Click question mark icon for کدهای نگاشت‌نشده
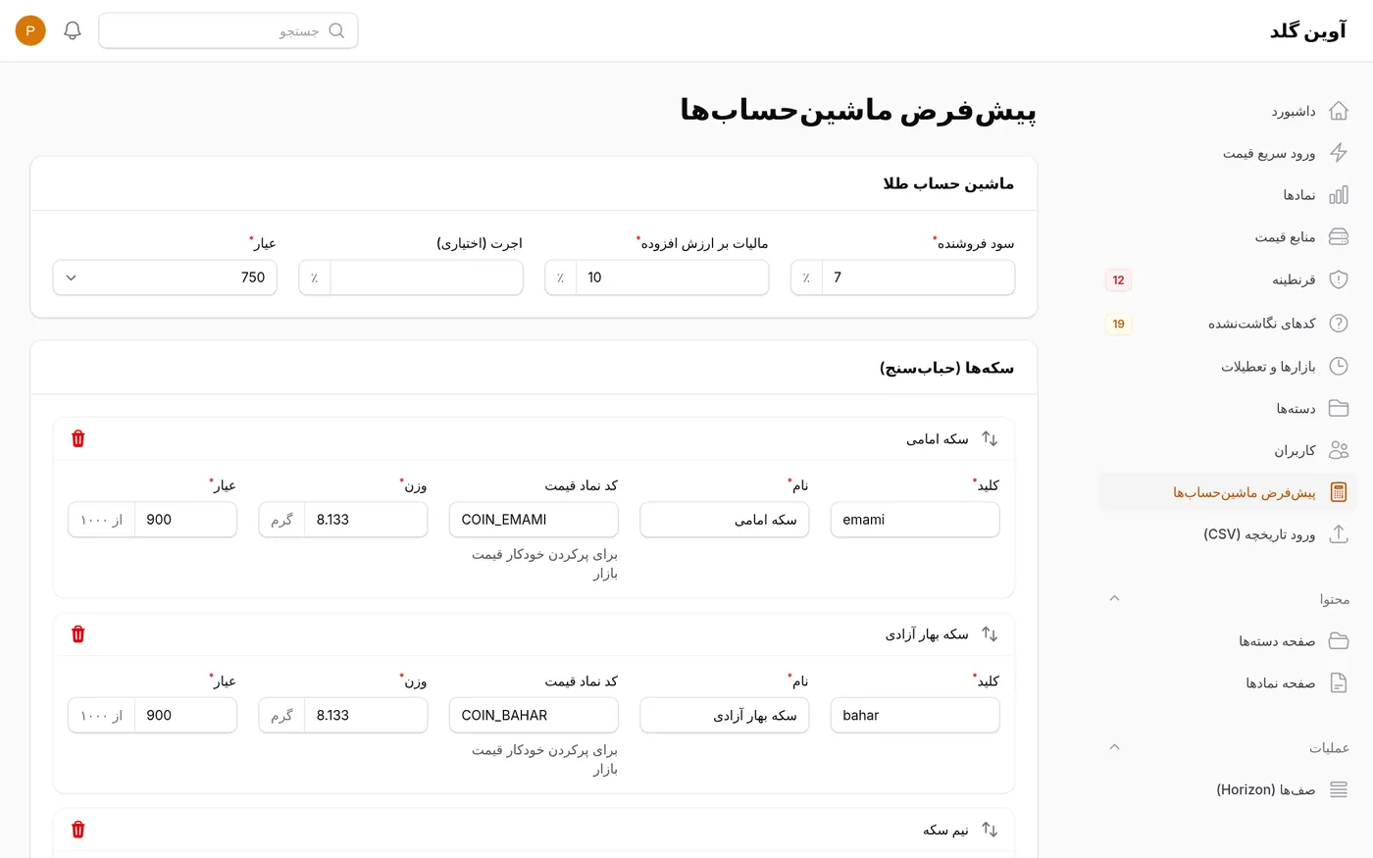Screen dimensions: 1373x858 pyautogui.click(x=1338, y=323)
